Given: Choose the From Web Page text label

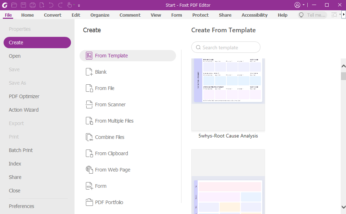Looking at the screenshot, I should tap(112, 170).
